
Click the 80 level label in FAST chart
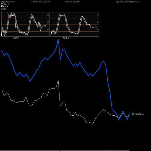(48, 15)
